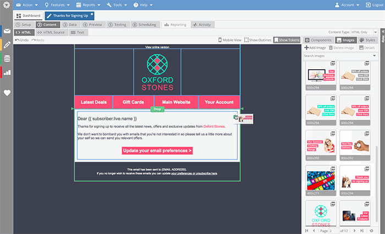The height and width of the screenshot is (234, 385).
Task: Go to previous page of images
Action: tap(314, 231)
